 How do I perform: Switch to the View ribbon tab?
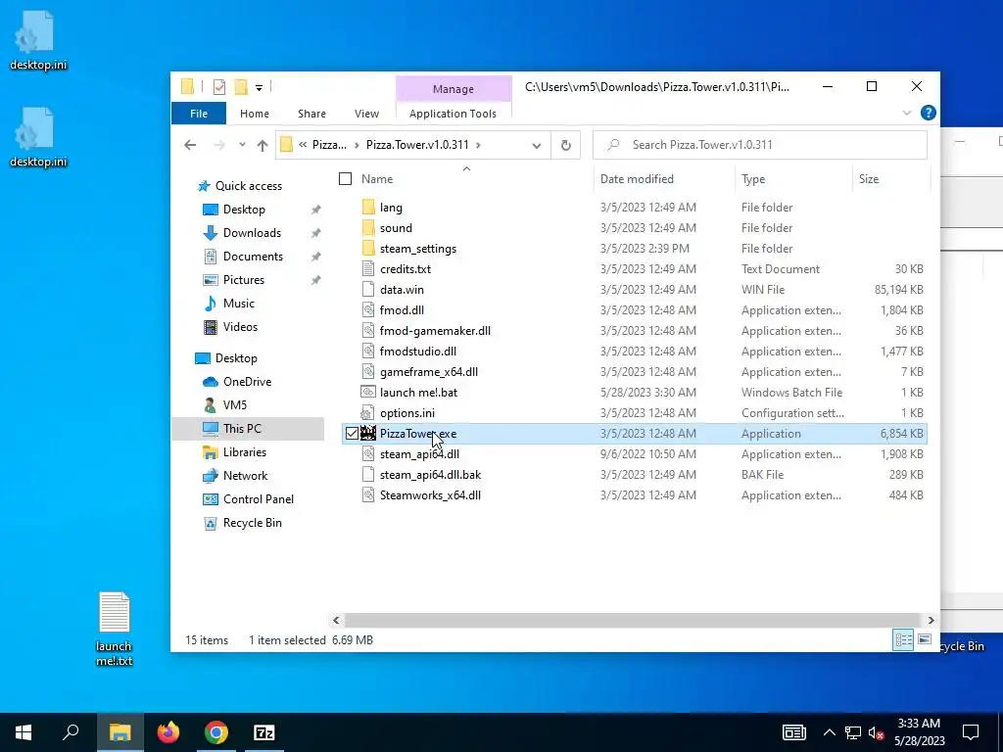point(366,114)
